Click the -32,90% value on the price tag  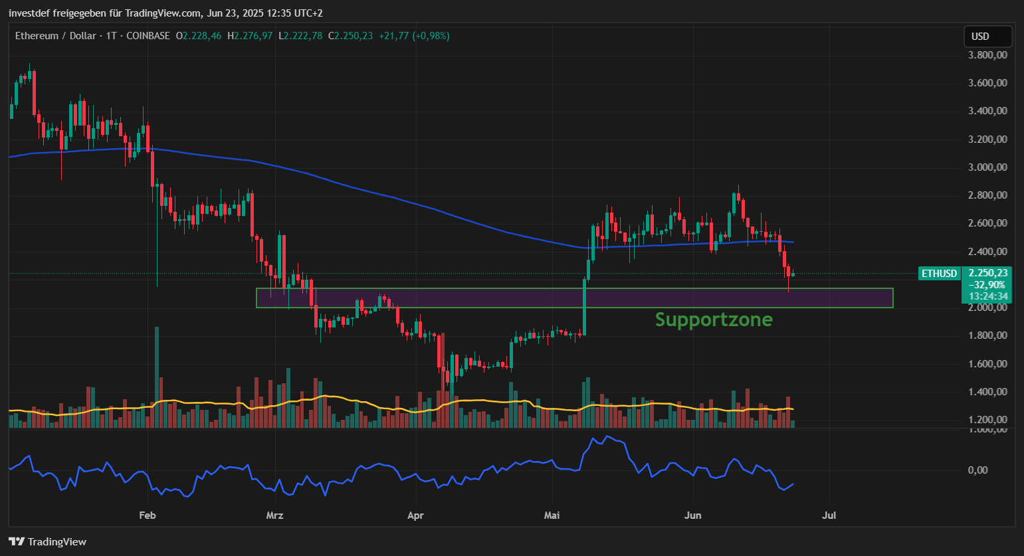coord(987,285)
